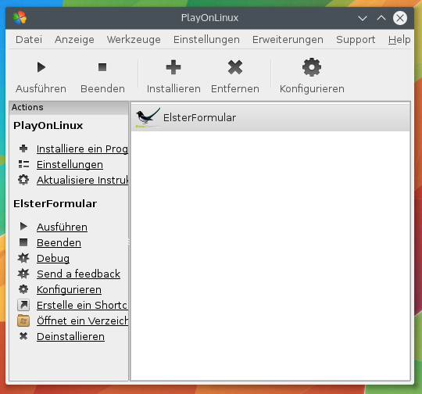
Task: Close the PlayOnLinux window
Action: click(x=400, y=18)
